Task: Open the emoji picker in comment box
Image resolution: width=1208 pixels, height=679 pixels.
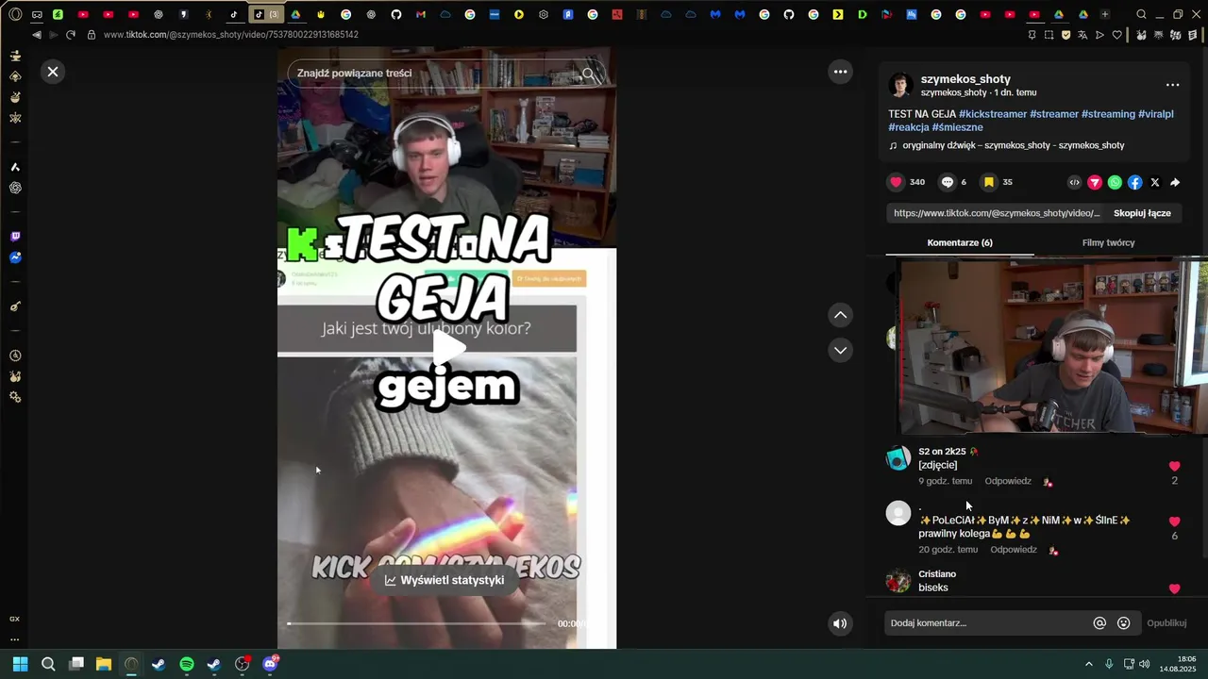Action: 1123,623
